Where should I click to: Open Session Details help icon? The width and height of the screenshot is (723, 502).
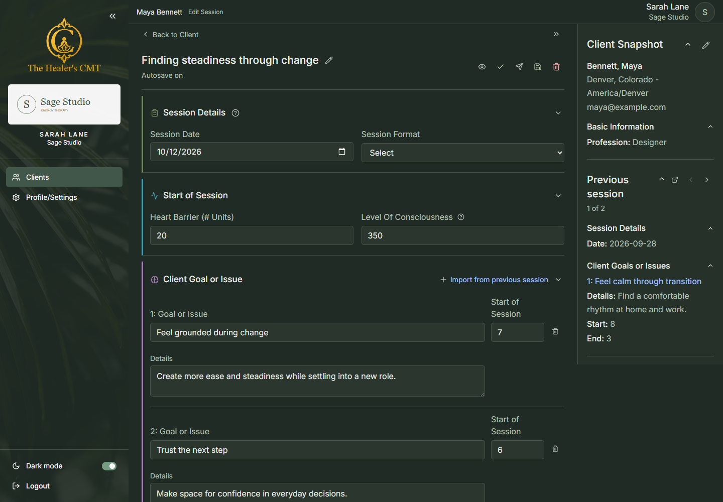pos(235,113)
